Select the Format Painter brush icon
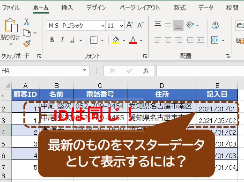 point(27,44)
